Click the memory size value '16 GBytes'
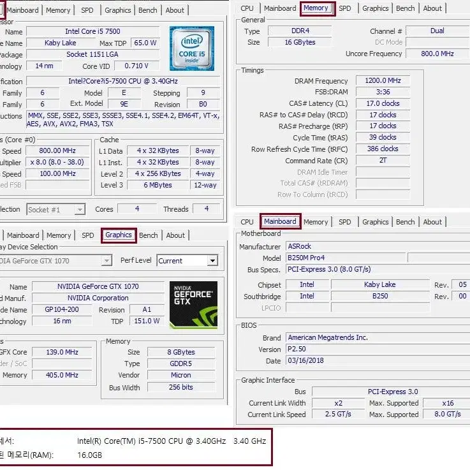This screenshot has width=470, height=470. coord(300,42)
